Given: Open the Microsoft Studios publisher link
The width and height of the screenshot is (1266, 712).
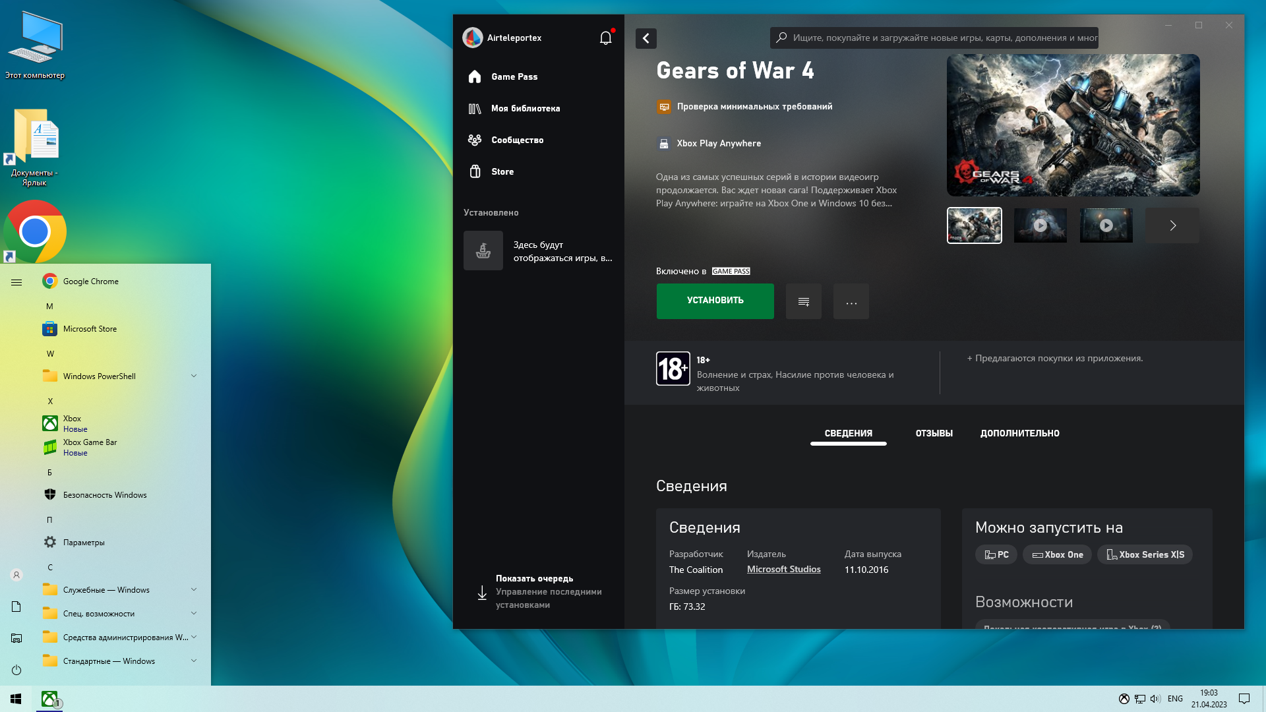Looking at the screenshot, I should [783, 569].
